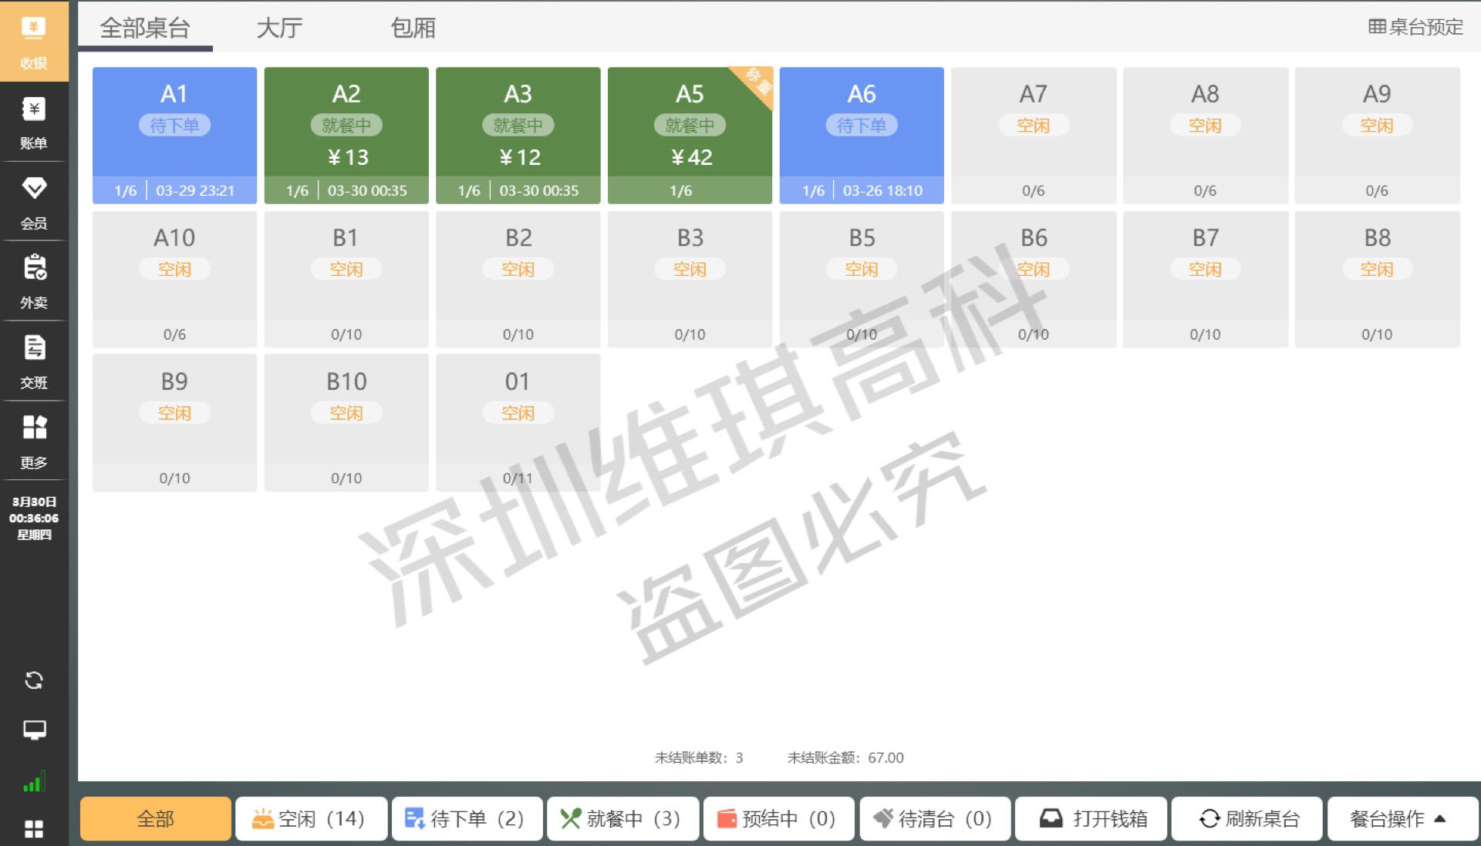
Task: Filter tables by 预结中 (0)
Action: click(x=779, y=818)
